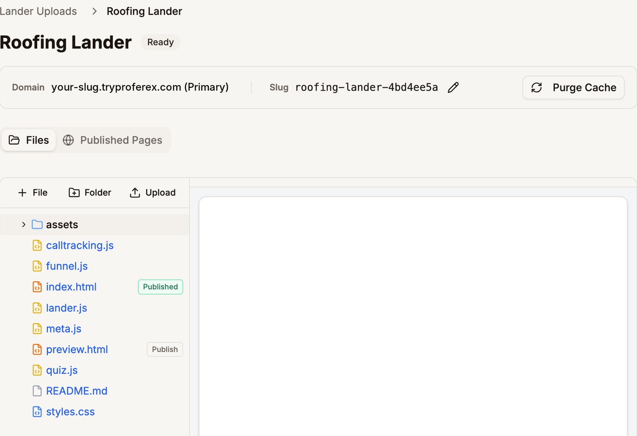Viewport: 637px width, 436px height.
Task: Click the refresh icon in Purge Cache
Action: pos(537,87)
